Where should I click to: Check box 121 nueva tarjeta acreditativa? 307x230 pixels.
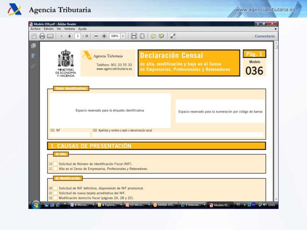pyautogui.click(x=56, y=193)
